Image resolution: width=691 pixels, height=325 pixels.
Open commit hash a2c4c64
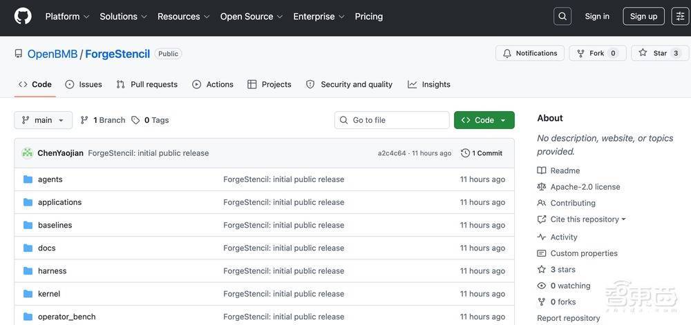click(x=392, y=153)
